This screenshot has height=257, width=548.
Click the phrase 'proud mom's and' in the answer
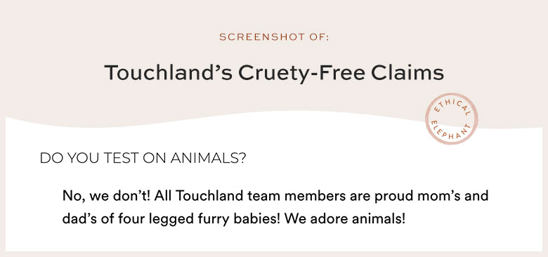431,196
